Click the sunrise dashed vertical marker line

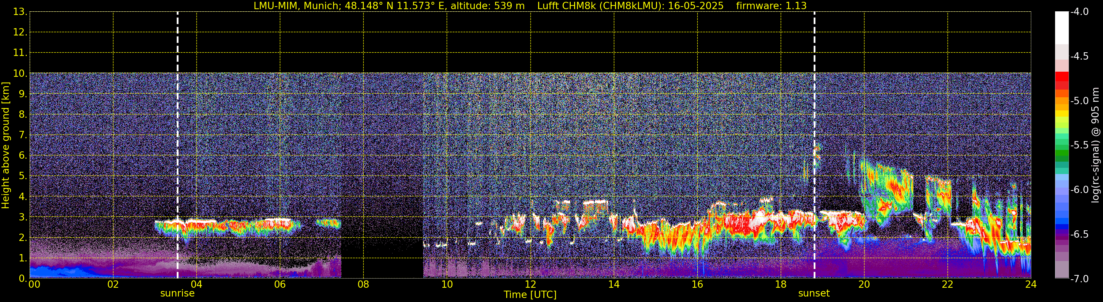(x=177, y=145)
